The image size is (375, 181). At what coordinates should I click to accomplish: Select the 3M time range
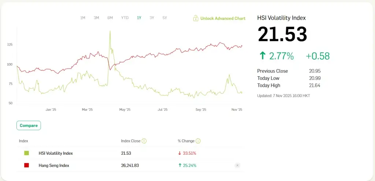click(96, 18)
